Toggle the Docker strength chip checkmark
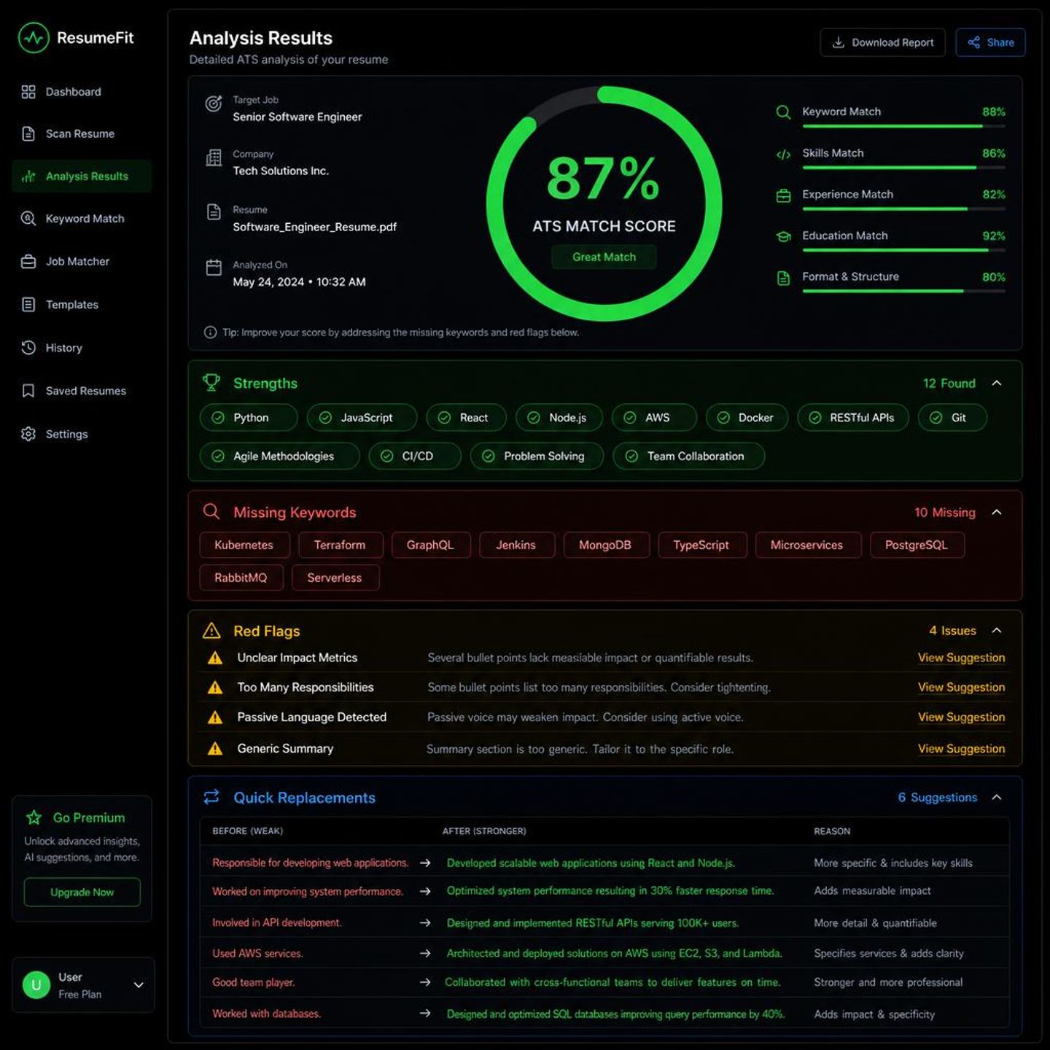Screen dimensions: 1050x1050 pos(723,418)
